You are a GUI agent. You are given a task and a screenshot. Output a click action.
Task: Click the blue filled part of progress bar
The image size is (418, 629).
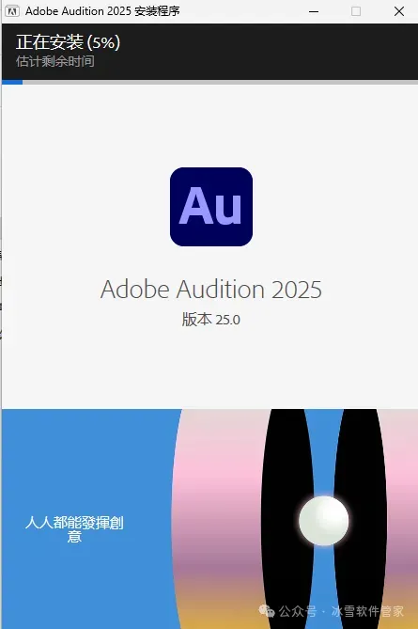12,82
